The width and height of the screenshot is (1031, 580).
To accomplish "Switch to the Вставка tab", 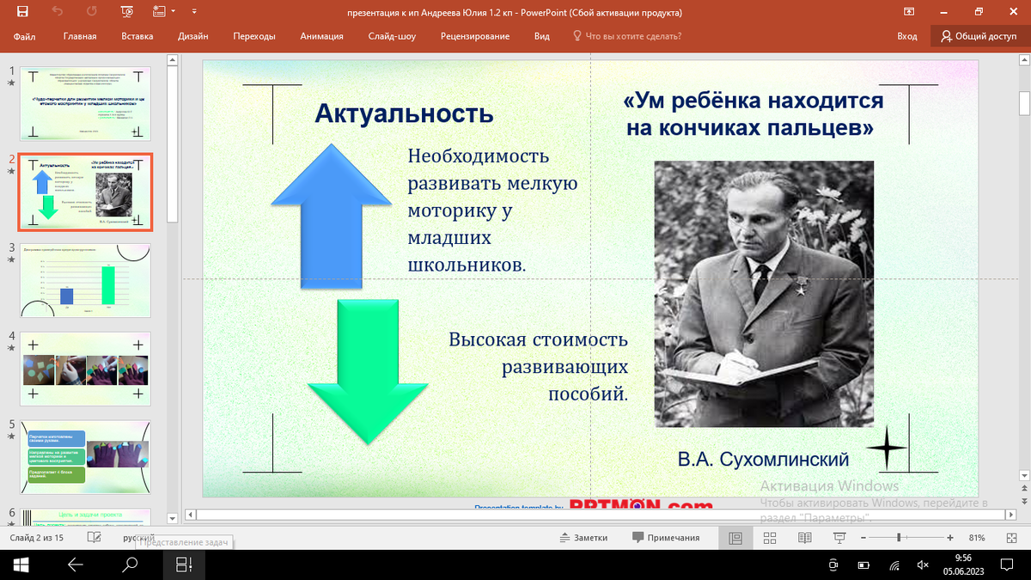I will coord(137,36).
